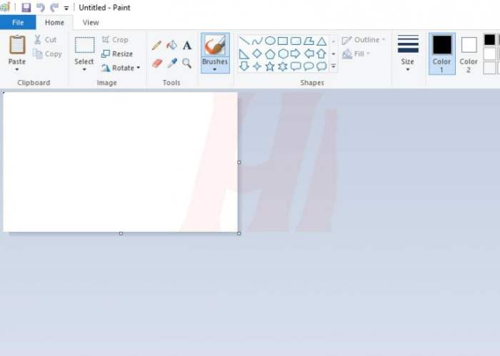The width and height of the screenshot is (500, 356).
Task: Choose the Rectangle shape
Action: [x=283, y=41]
